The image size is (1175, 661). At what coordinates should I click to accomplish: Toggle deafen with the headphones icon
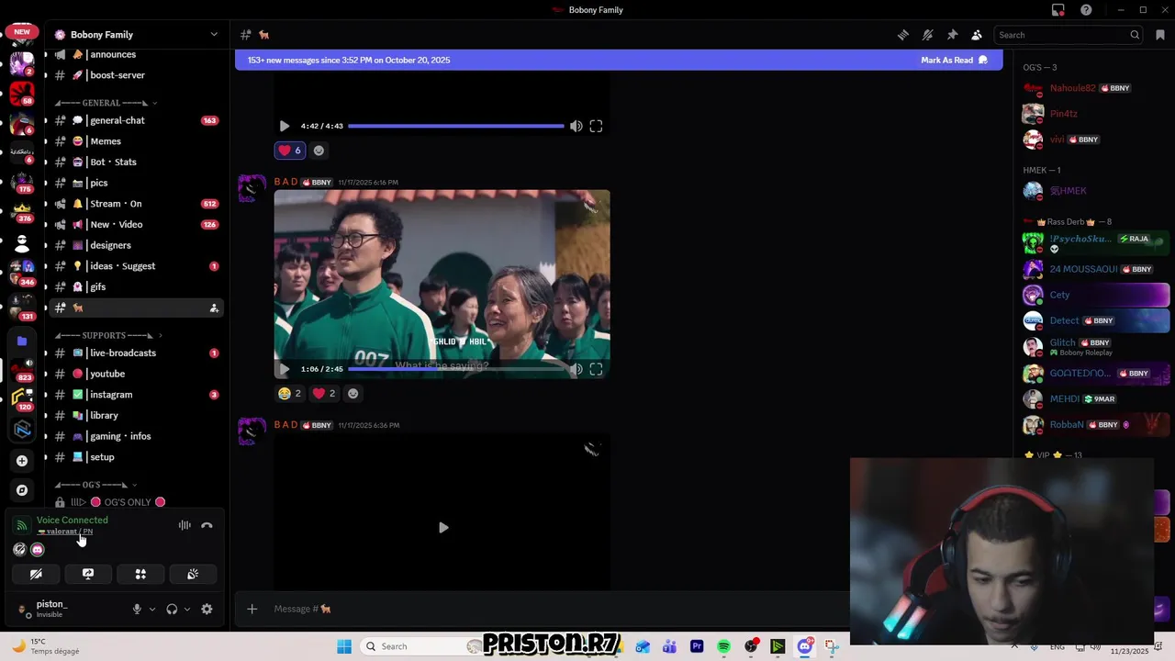tap(172, 609)
